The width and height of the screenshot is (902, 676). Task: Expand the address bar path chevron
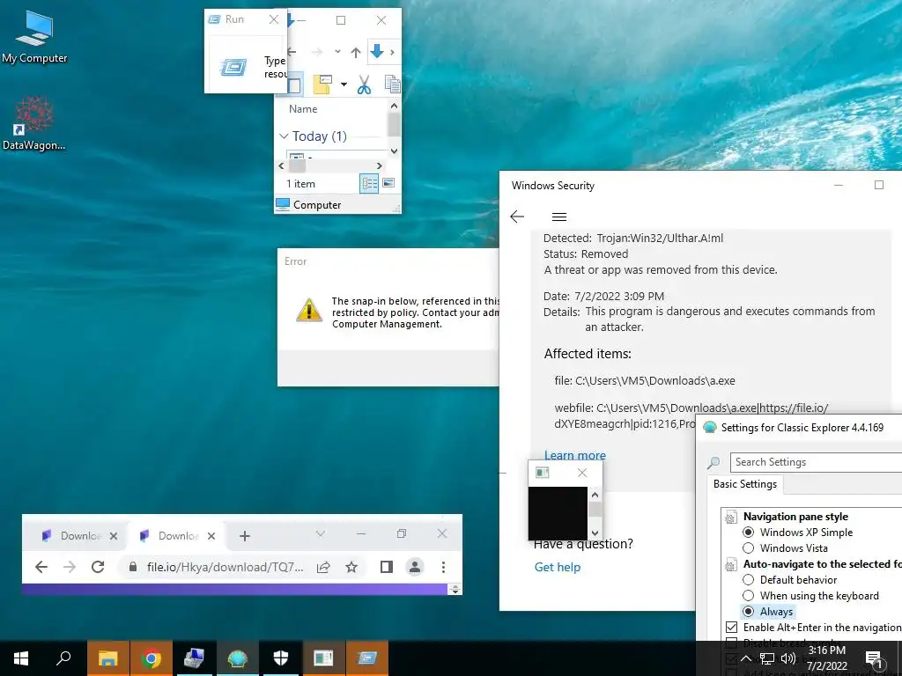pos(392,52)
